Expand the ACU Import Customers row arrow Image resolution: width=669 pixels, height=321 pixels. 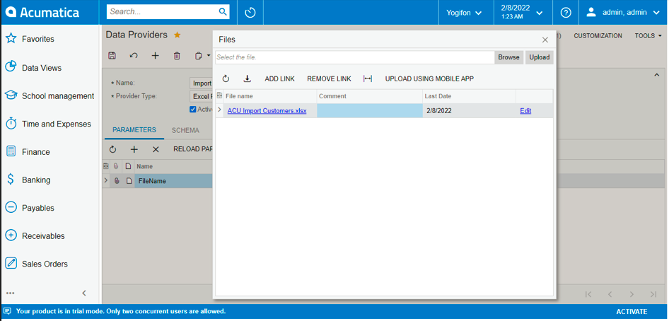220,110
